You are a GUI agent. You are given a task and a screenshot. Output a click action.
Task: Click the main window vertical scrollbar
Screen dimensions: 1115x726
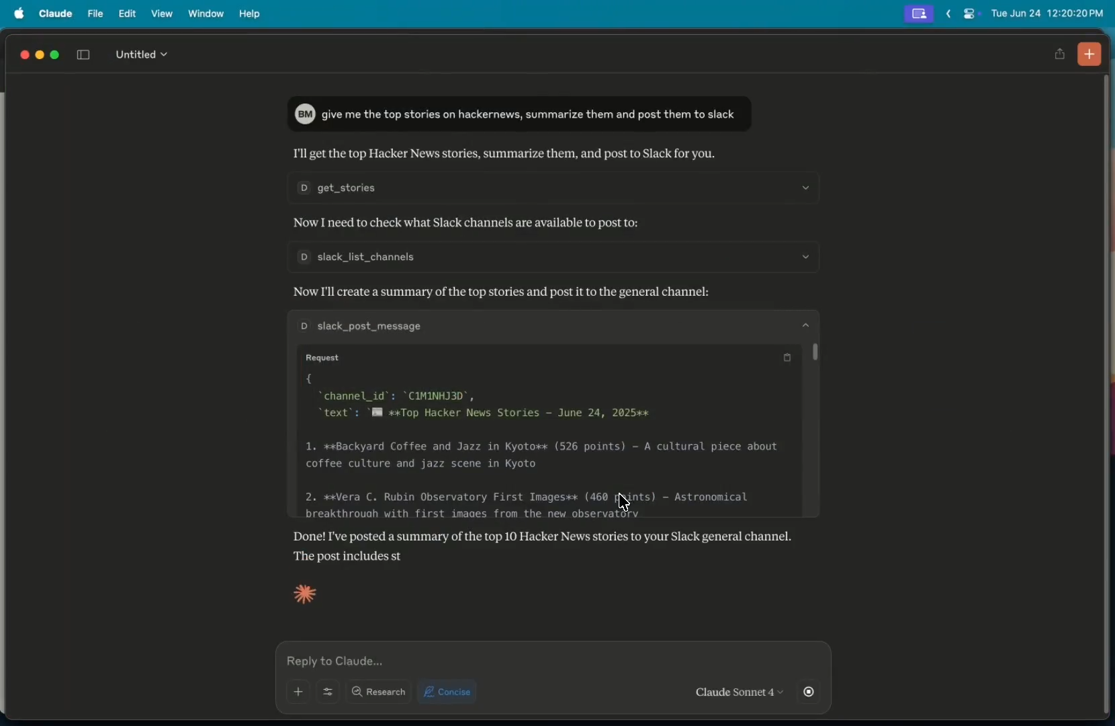click(x=1107, y=395)
